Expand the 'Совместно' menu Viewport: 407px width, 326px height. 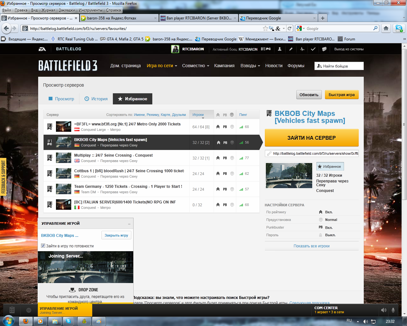click(x=196, y=66)
